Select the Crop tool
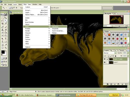This screenshot has width=130, height=97. pos(2,24)
